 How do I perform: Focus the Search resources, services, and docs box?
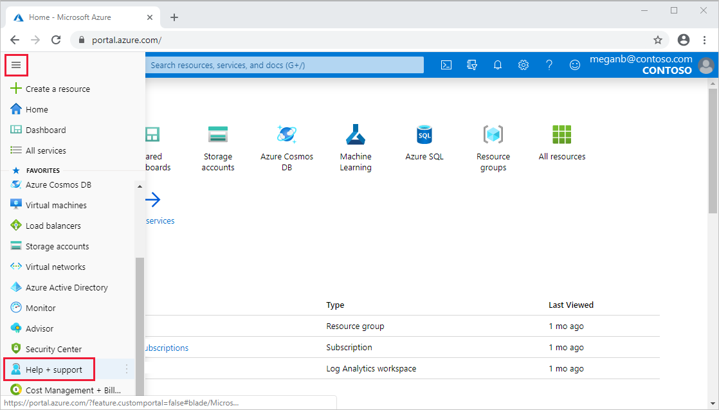tap(284, 65)
